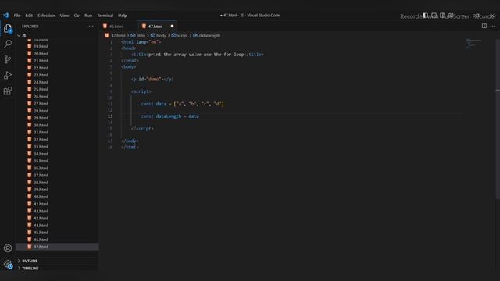Click the 47.html breadcrumb item

(118, 36)
